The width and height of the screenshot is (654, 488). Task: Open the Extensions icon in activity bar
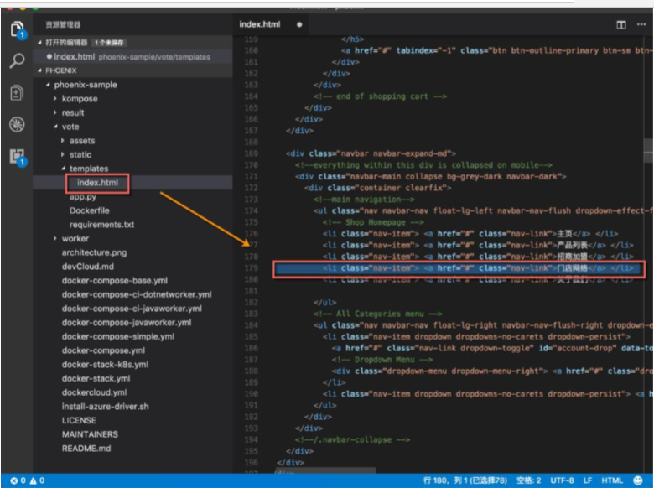pos(17,157)
